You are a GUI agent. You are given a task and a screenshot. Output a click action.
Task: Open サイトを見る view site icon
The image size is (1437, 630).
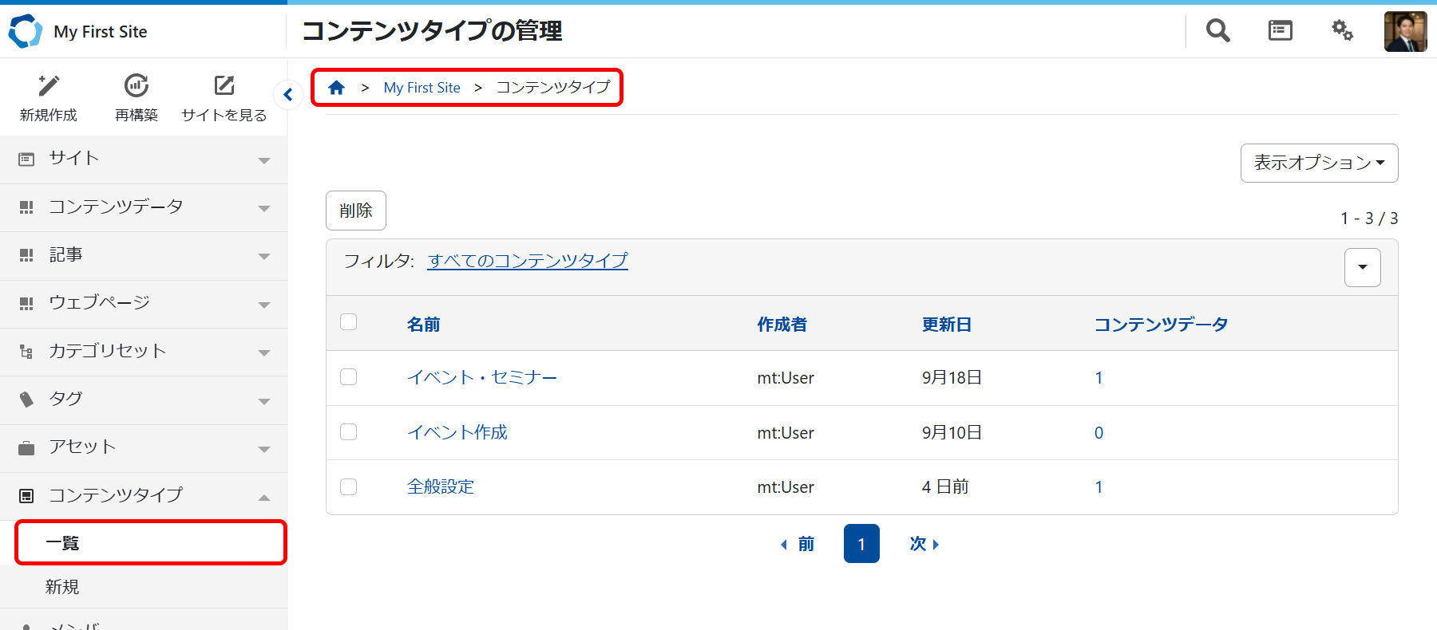pyautogui.click(x=224, y=85)
